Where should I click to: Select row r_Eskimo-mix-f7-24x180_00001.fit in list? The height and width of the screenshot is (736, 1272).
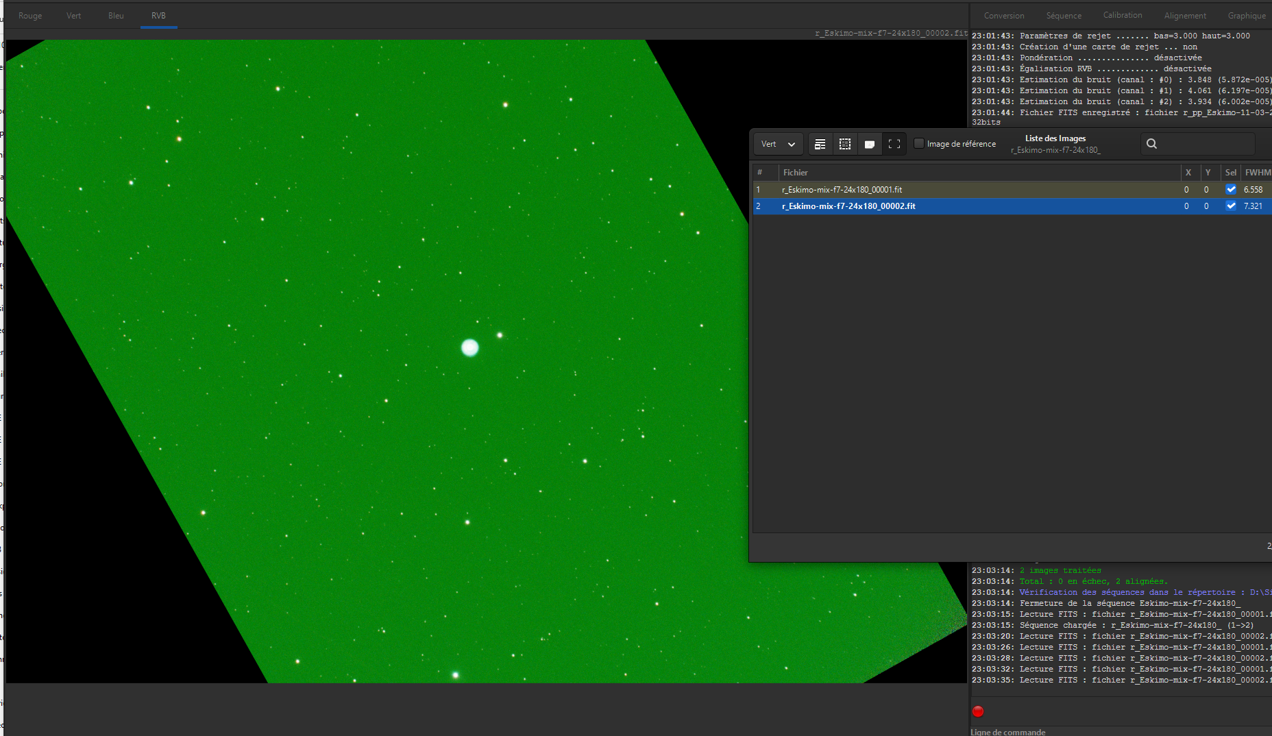tap(1012, 190)
